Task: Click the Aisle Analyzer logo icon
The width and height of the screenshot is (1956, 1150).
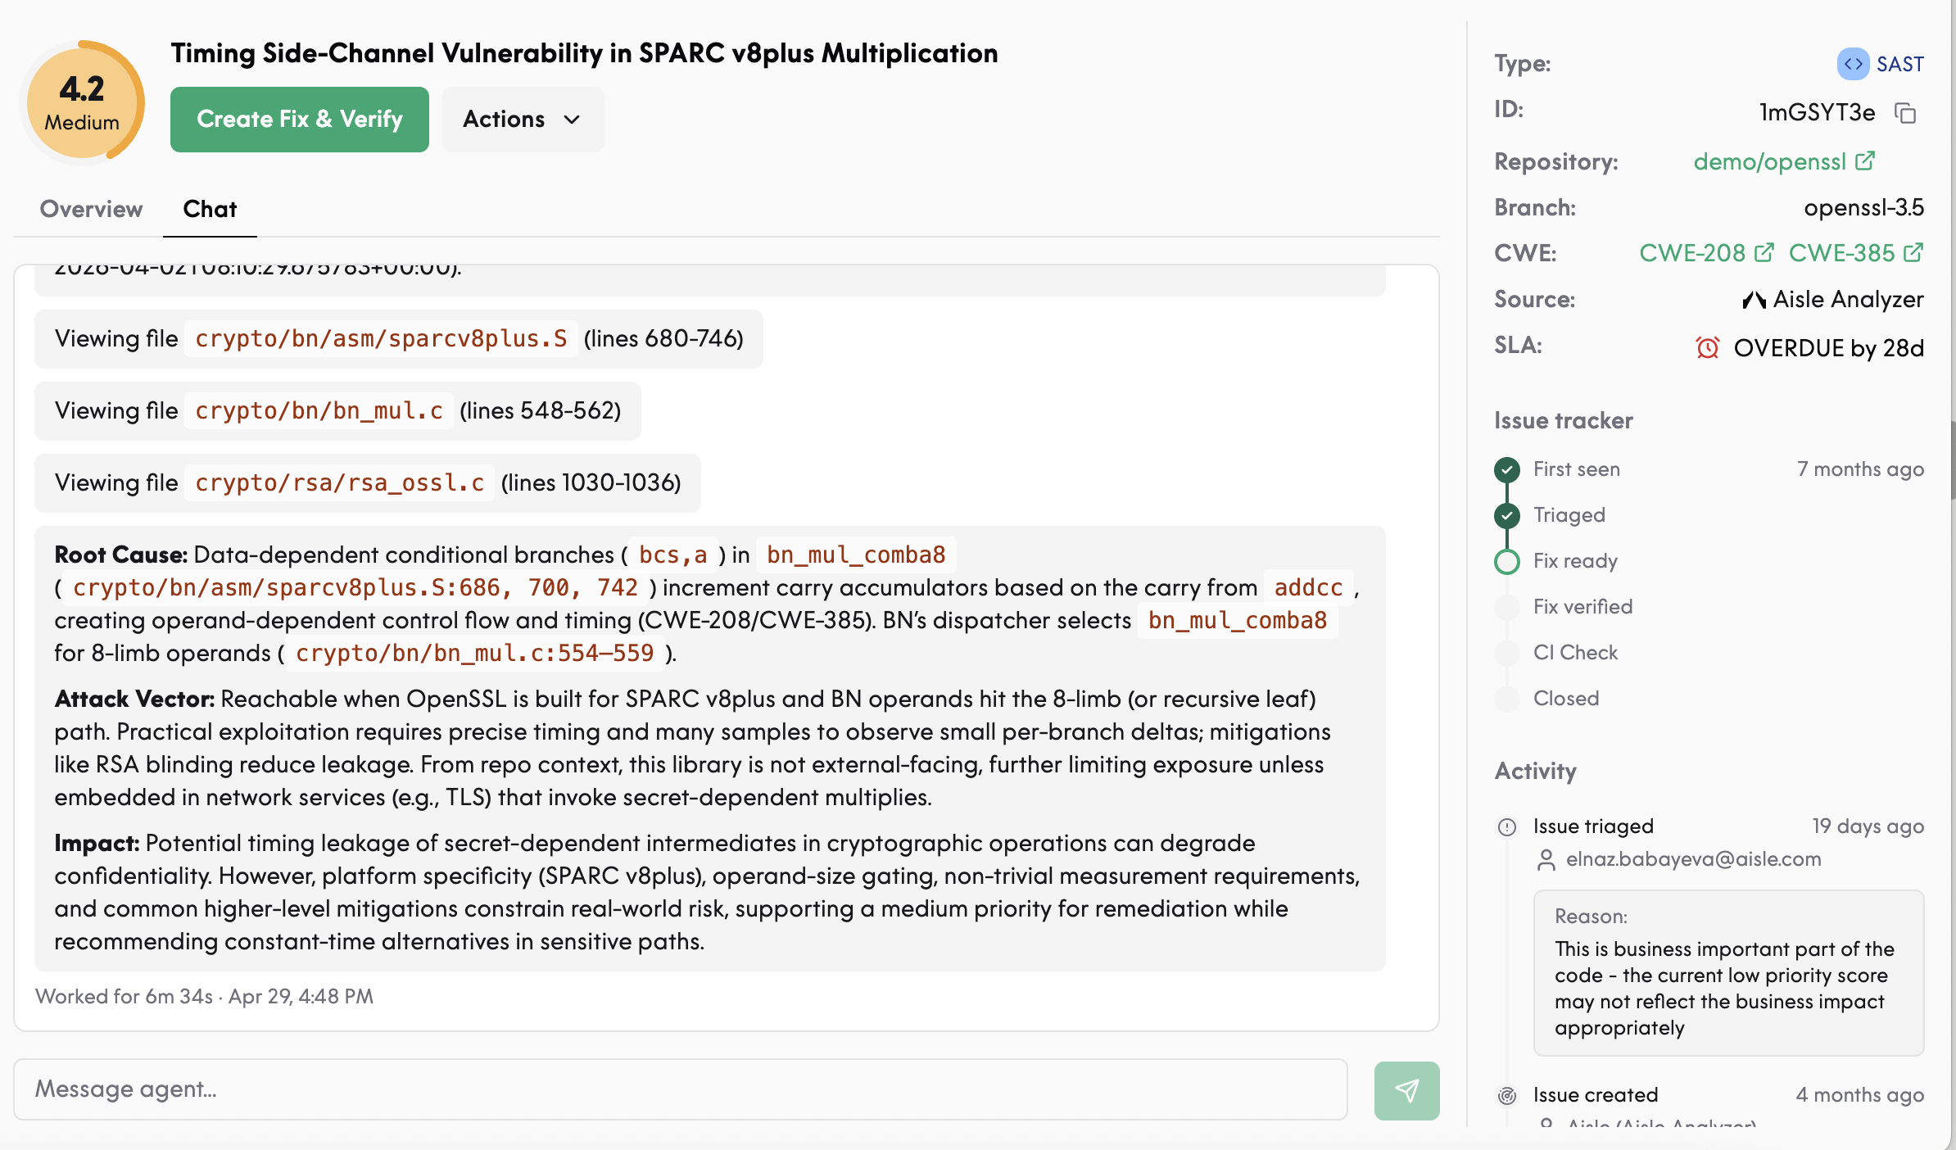Action: [x=1754, y=300]
